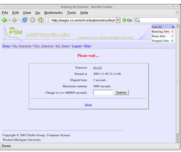Open the File menu
The height and width of the screenshot is (152, 181).
tap(5, 13)
